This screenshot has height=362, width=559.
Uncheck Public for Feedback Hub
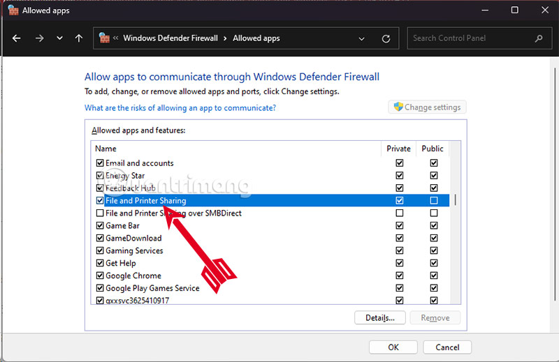[433, 188]
